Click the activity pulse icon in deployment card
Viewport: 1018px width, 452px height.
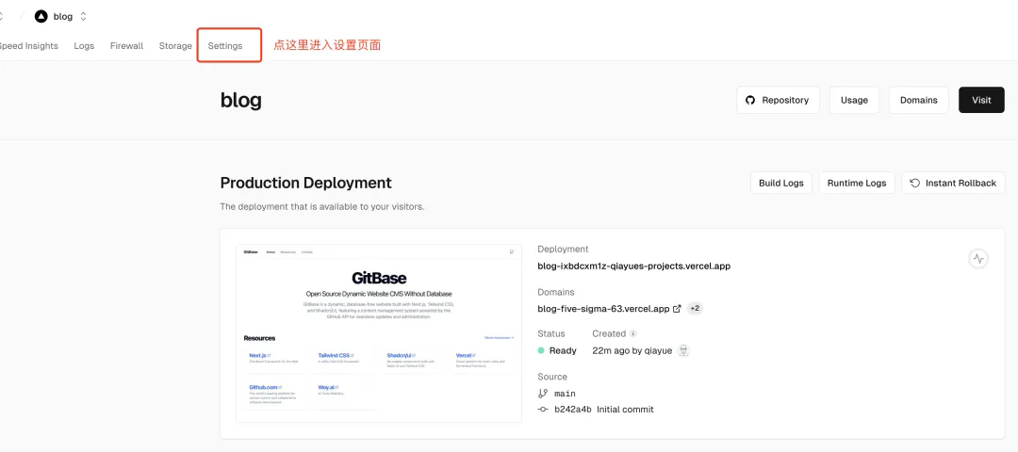978,259
